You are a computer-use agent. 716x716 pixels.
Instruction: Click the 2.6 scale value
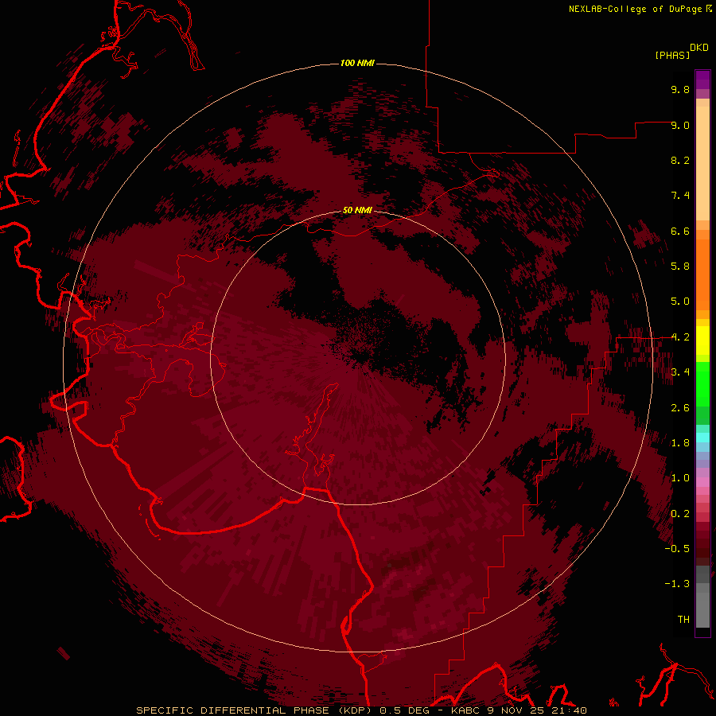coord(680,408)
